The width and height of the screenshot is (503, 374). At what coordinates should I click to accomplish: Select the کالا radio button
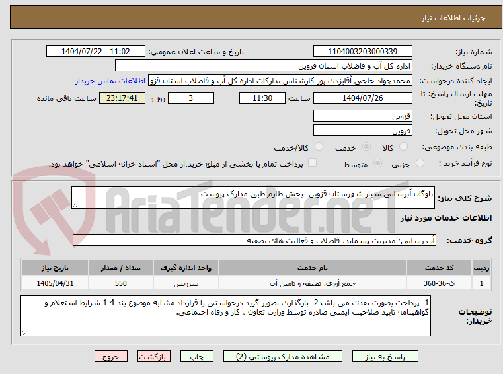403,147
